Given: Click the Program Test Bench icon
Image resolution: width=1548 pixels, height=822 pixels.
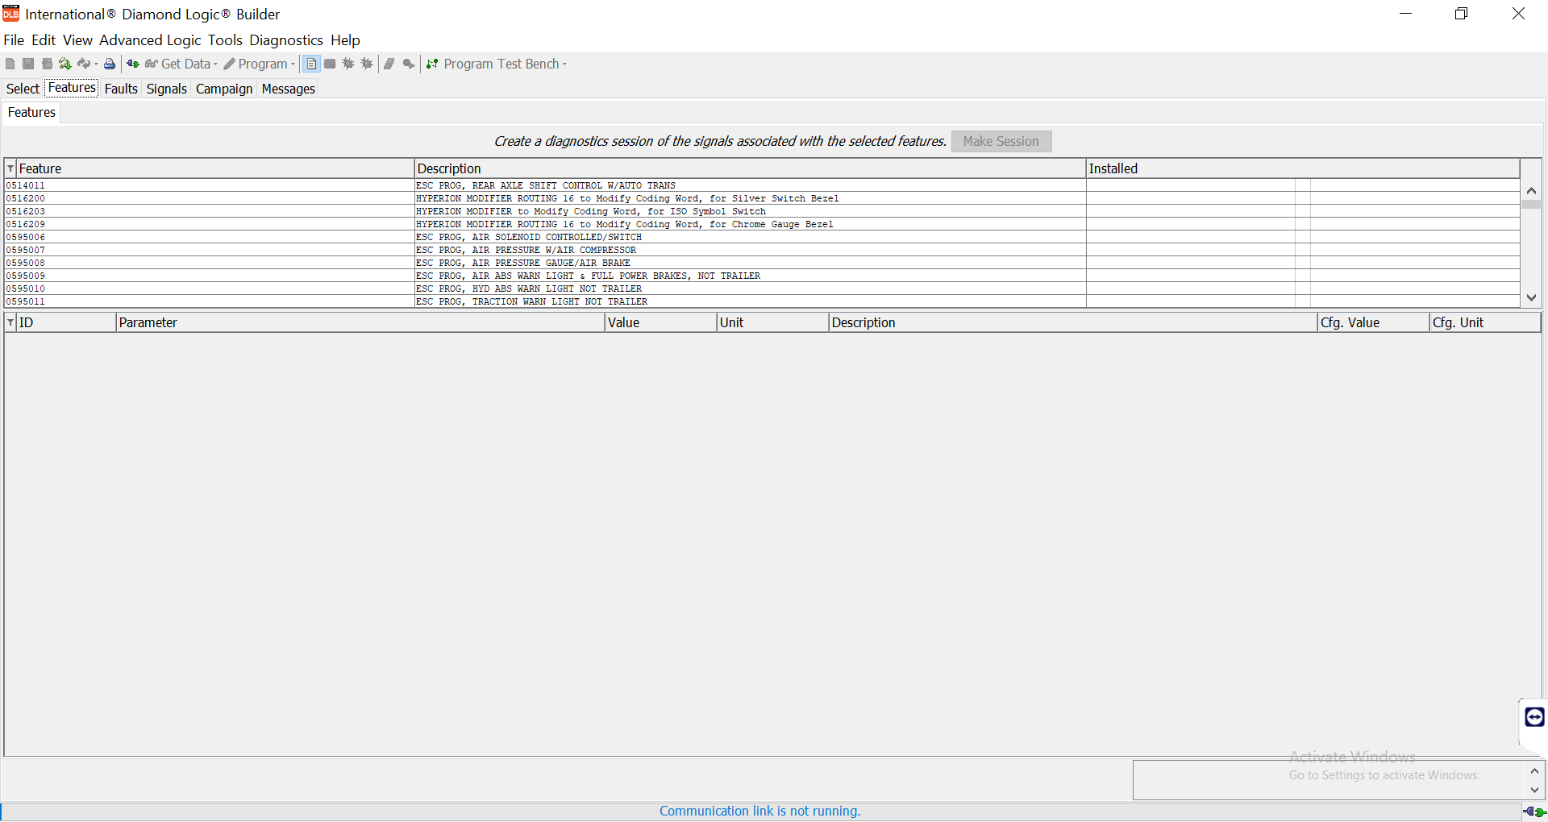Looking at the screenshot, I should 432,64.
